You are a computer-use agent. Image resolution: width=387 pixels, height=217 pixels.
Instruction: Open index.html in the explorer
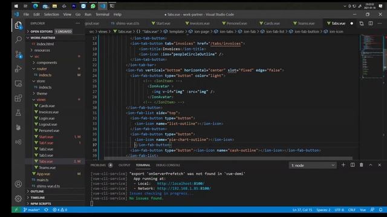45,44
